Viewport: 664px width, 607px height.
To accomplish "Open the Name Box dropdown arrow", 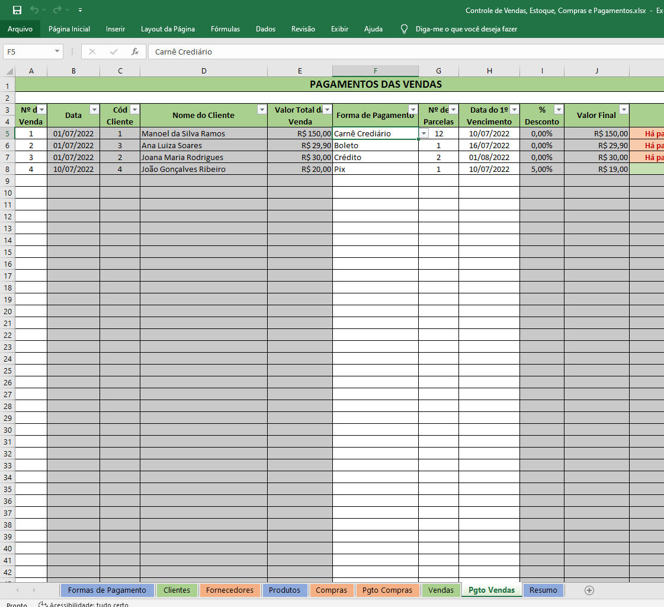I will [x=57, y=52].
